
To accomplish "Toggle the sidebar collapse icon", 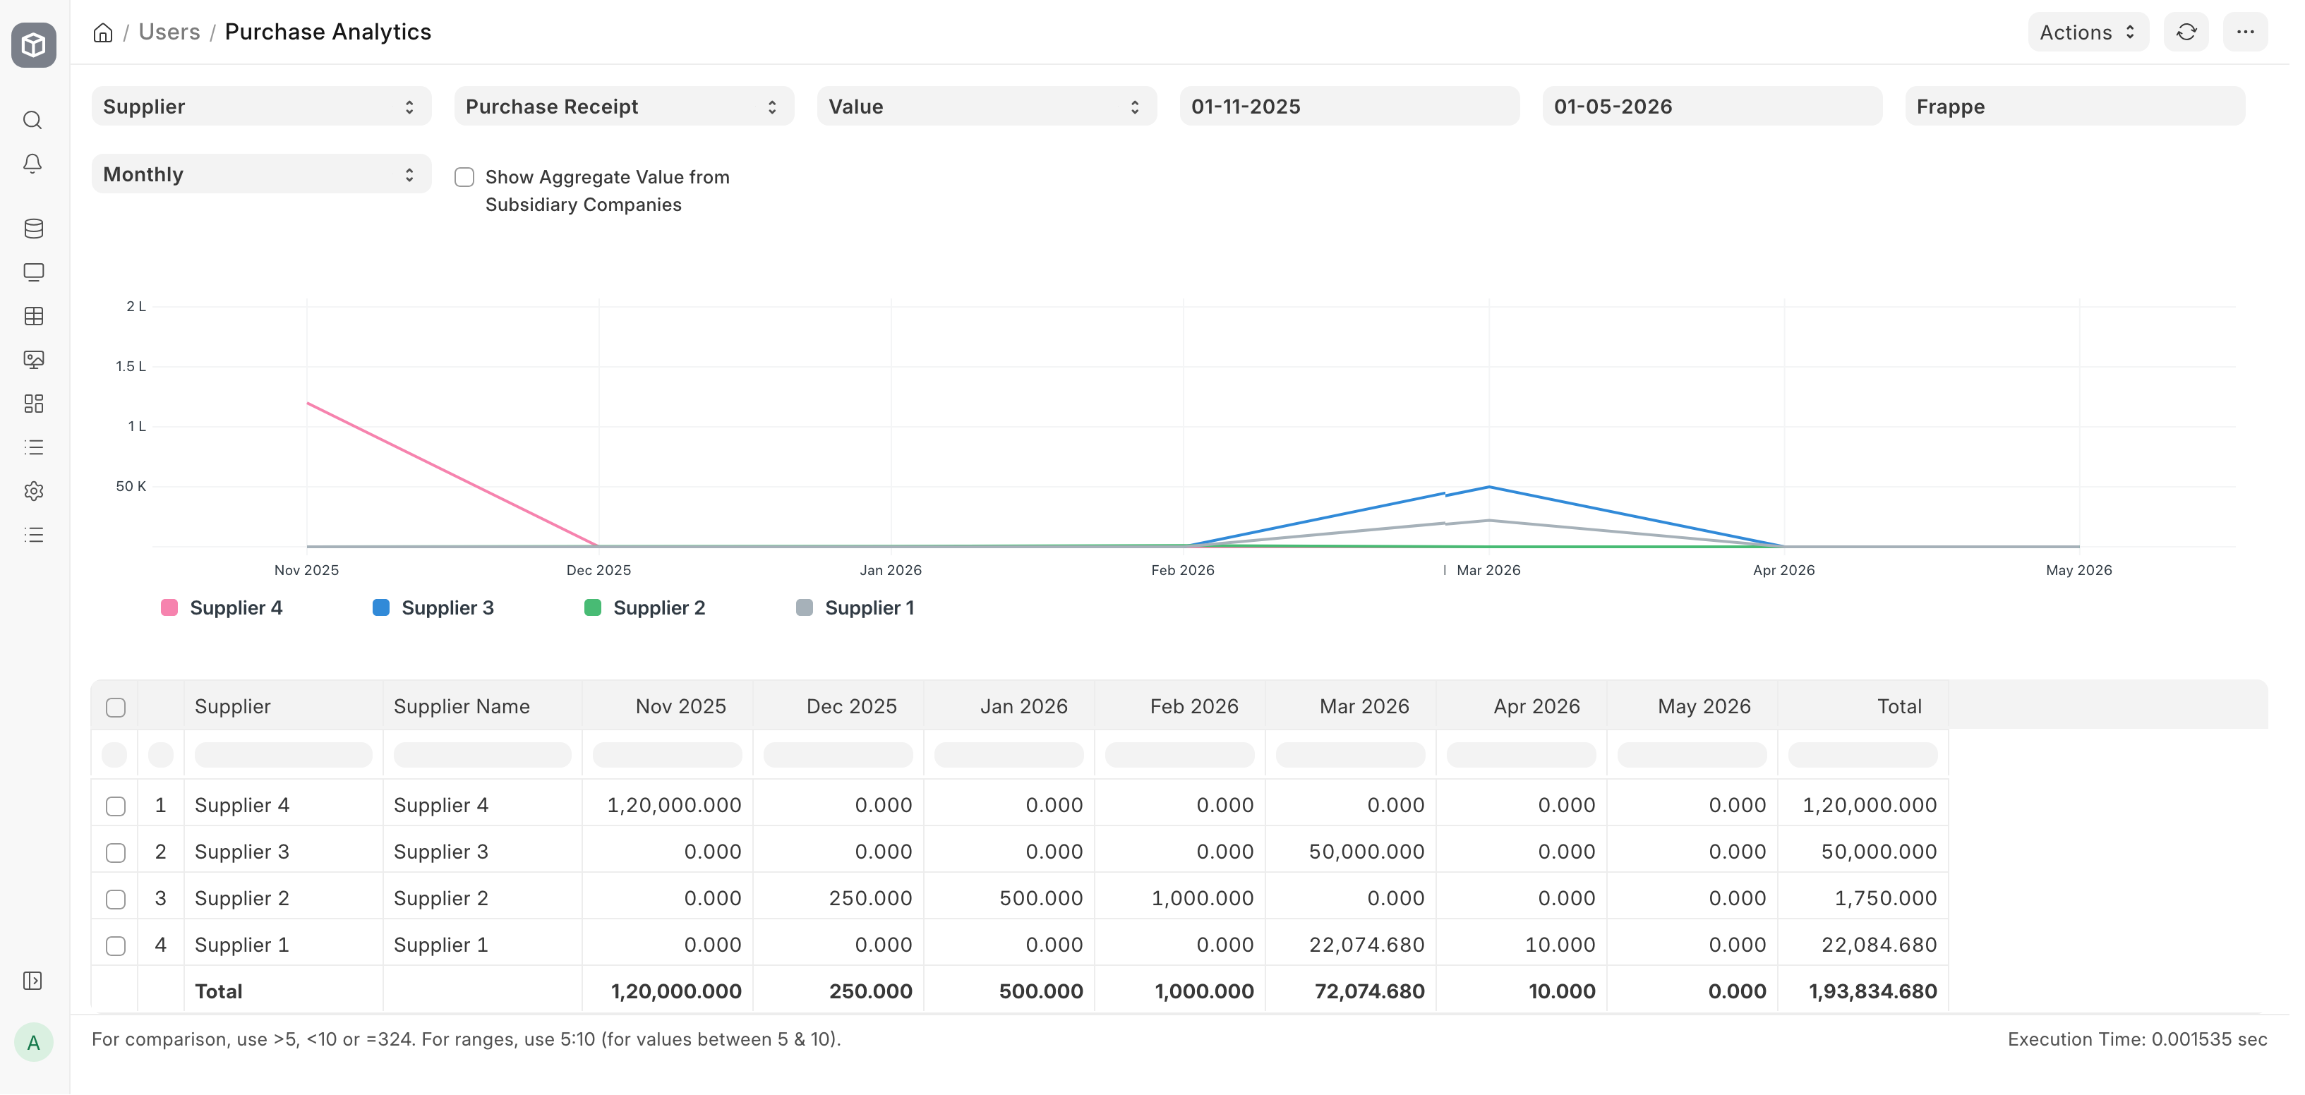I will coord(33,981).
